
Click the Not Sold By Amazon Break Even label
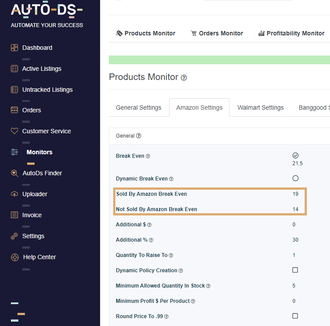pos(156,209)
